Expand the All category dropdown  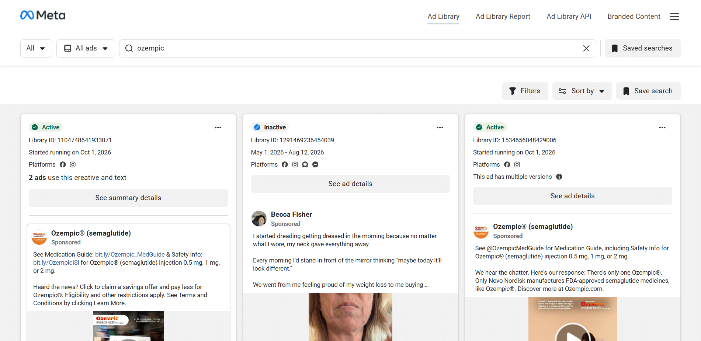[x=36, y=48]
